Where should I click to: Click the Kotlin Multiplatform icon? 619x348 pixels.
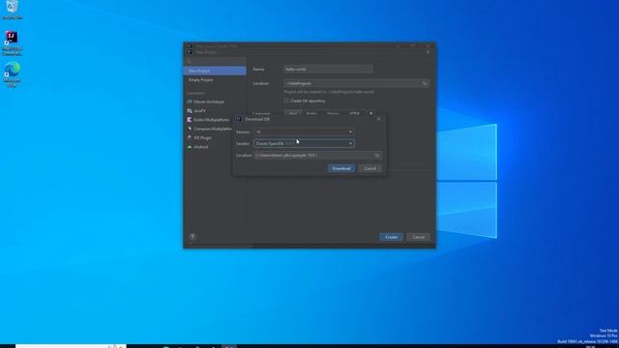(x=190, y=120)
